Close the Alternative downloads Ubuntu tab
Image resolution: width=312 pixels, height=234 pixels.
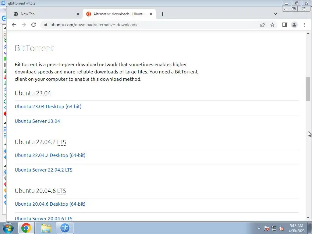151,14
